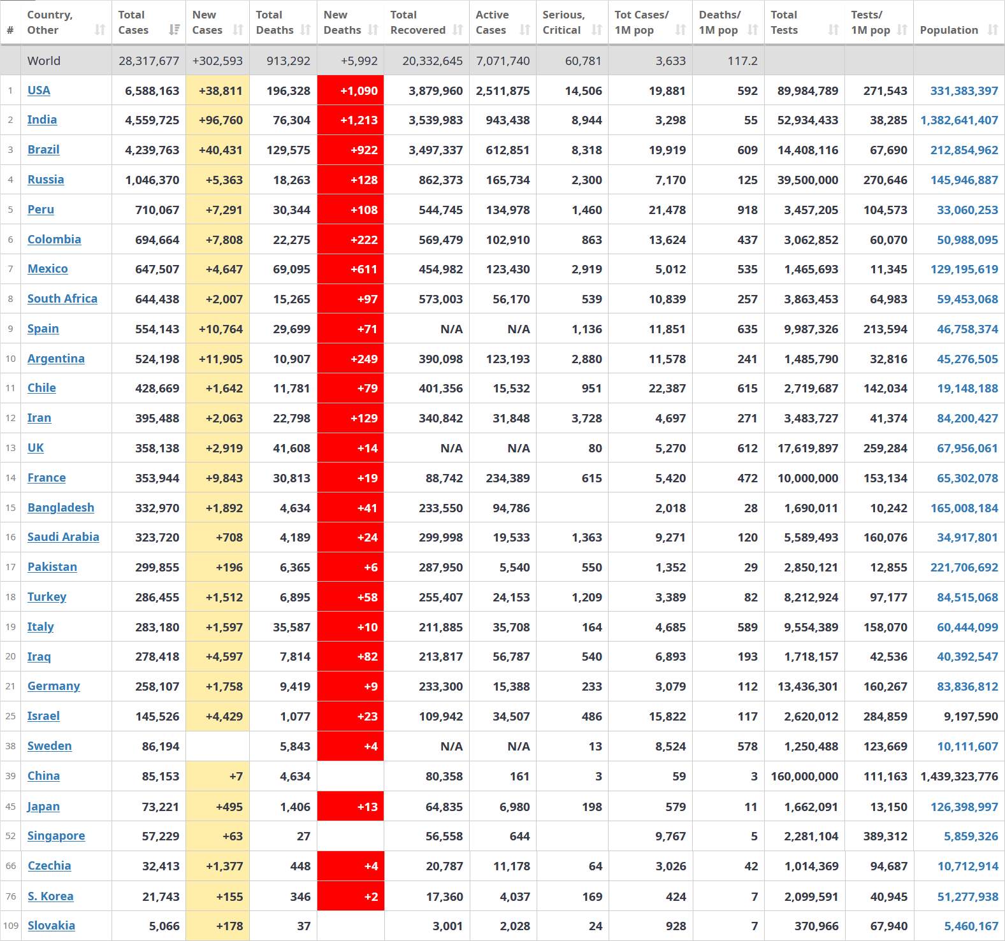Click Brazil's red New Deaths cell
This screenshot has height=941, width=1005.
[351, 150]
